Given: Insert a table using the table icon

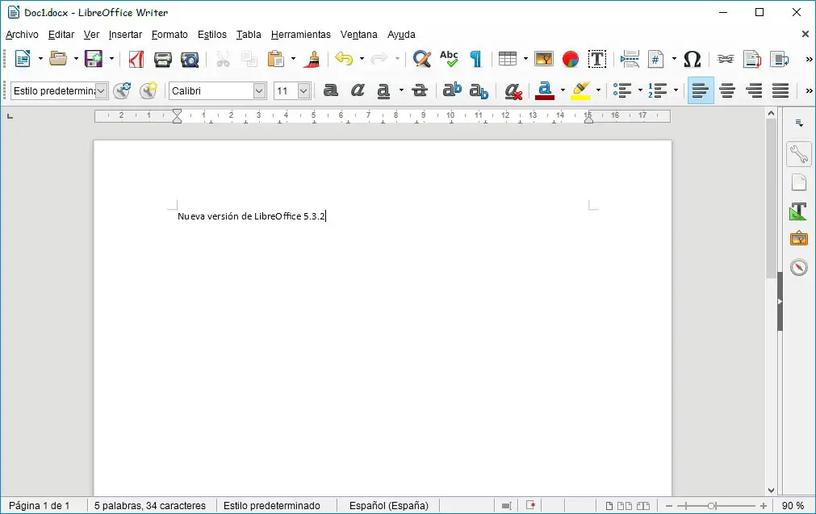Looking at the screenshot, I should (508, 59).
